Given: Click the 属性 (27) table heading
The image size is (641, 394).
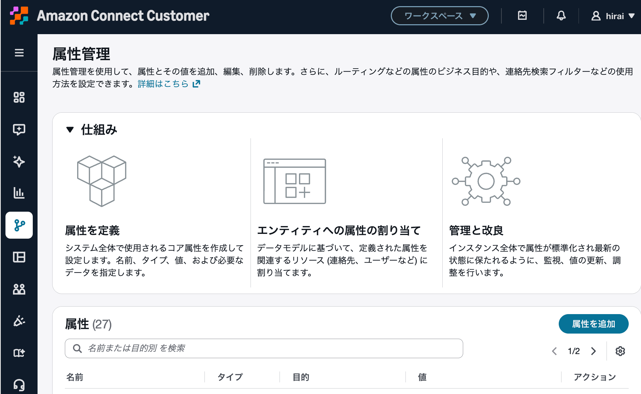Looking at the screenshot, I should [88, 324].
